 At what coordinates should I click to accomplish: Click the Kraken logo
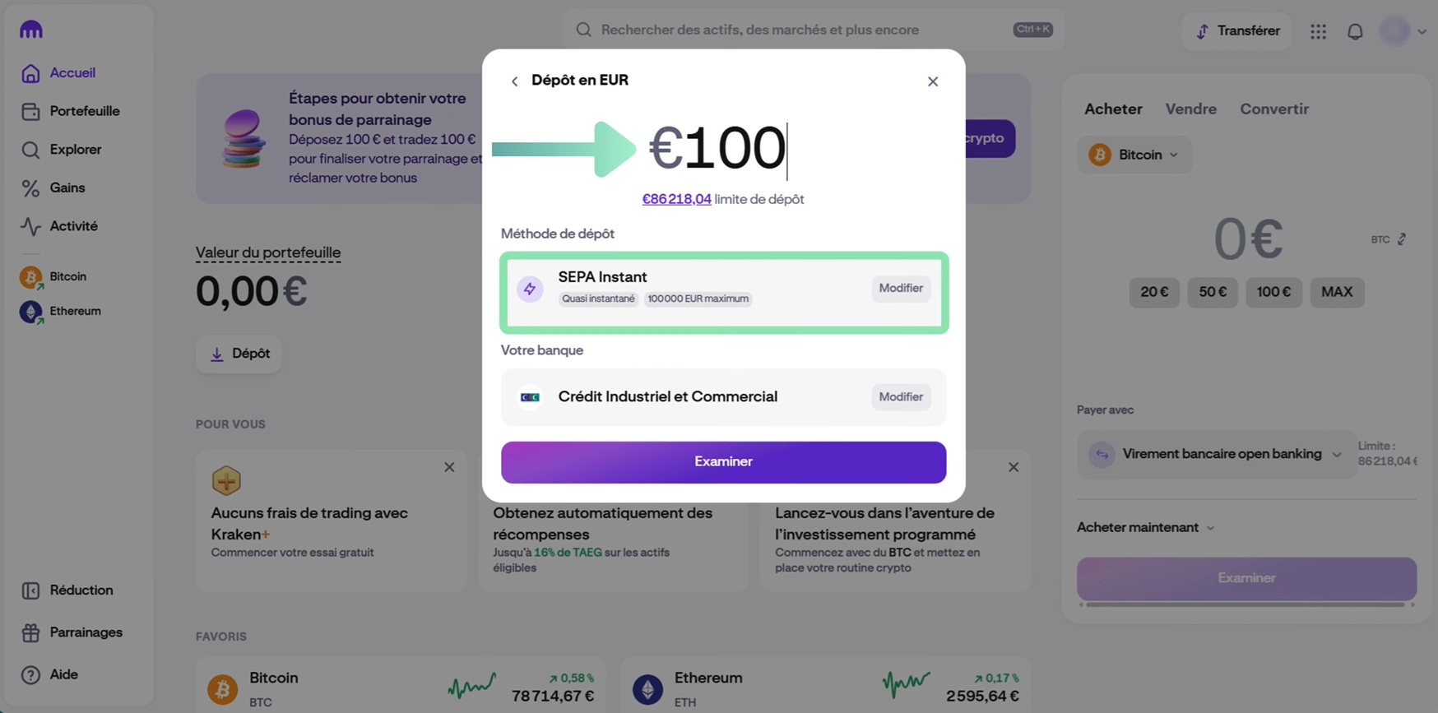tap(30, 29)
